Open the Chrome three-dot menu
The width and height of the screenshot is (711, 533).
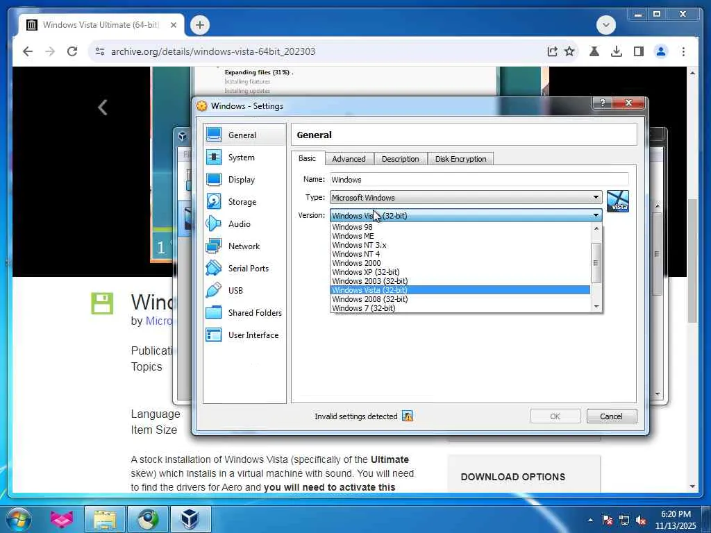click(x=683, y=51)
